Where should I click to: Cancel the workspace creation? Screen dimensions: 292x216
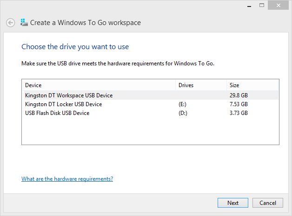268,203
